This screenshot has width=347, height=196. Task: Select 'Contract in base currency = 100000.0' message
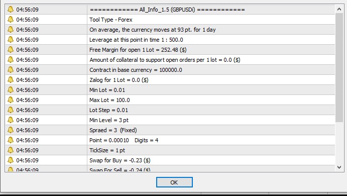click(x=136, y=70)
